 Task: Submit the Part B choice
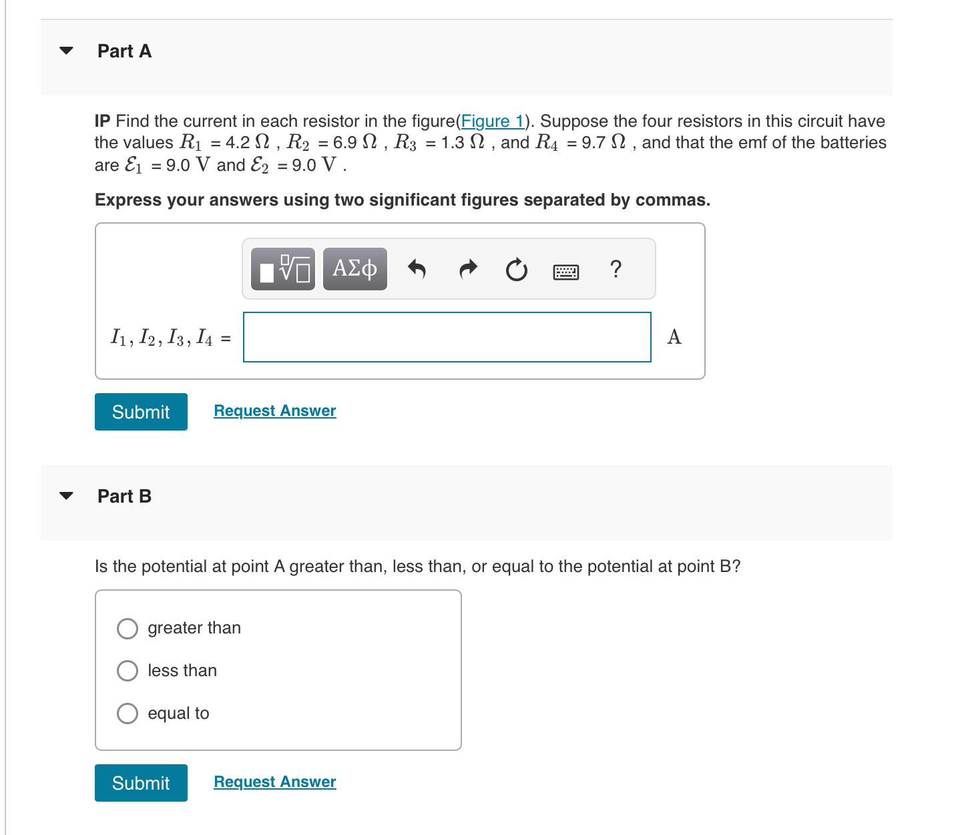coord(140,782)
